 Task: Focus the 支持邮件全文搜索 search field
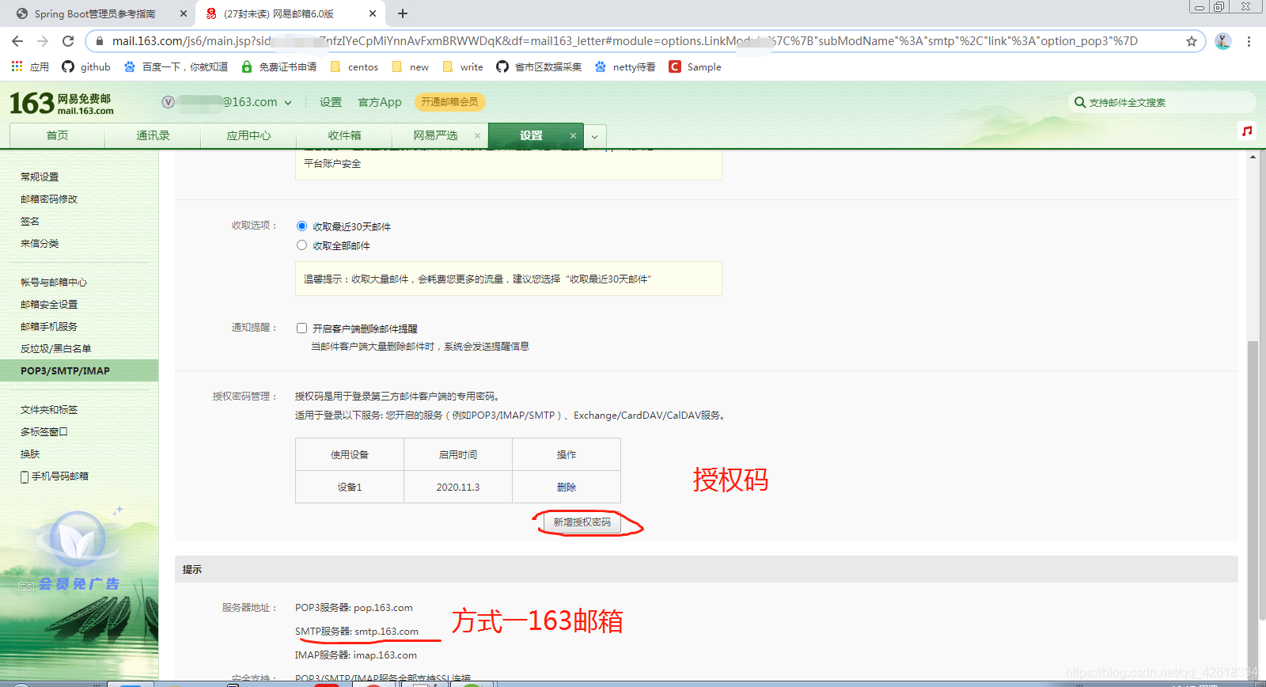coord(1162,102)
